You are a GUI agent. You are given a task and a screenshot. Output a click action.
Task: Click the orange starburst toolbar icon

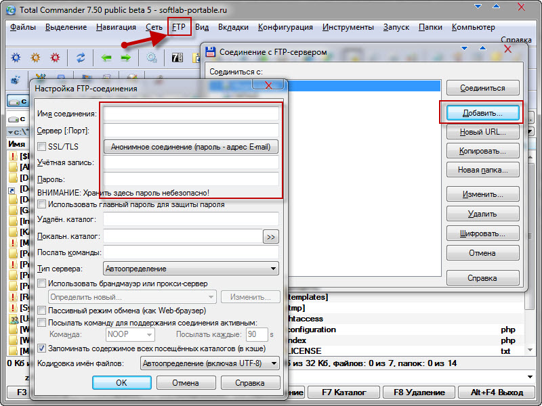pyautogui.click(x=36, y=58)
